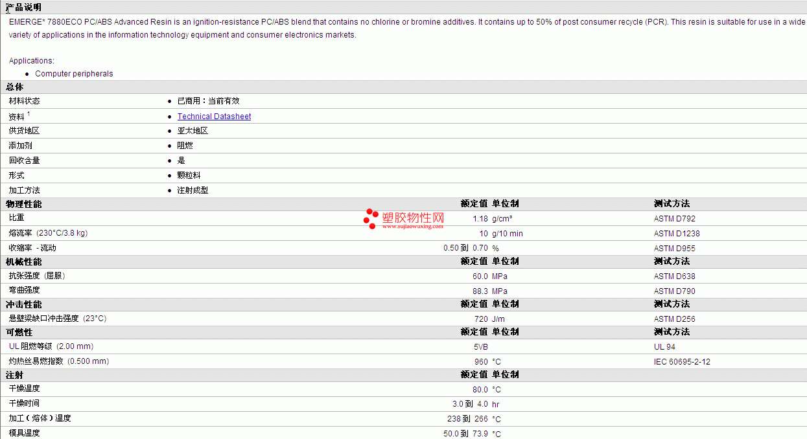The width and height of the screenshot is (807, 439).
Task: Select the value 亚太地区
Action: coord(193,131)
